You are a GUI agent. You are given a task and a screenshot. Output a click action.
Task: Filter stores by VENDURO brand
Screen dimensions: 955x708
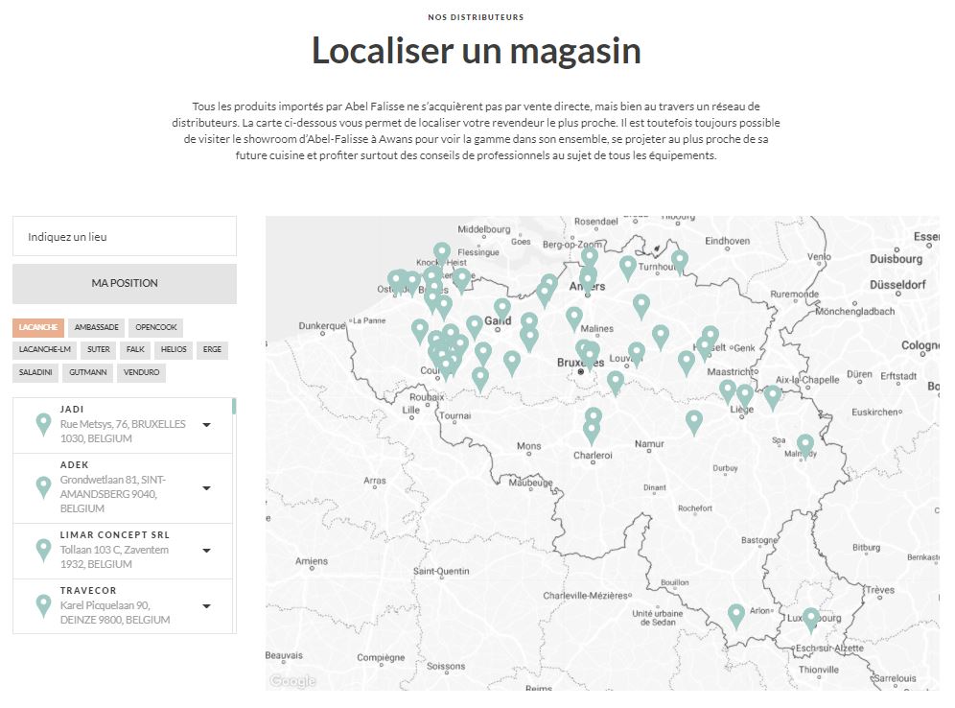[x=141, y=372]
